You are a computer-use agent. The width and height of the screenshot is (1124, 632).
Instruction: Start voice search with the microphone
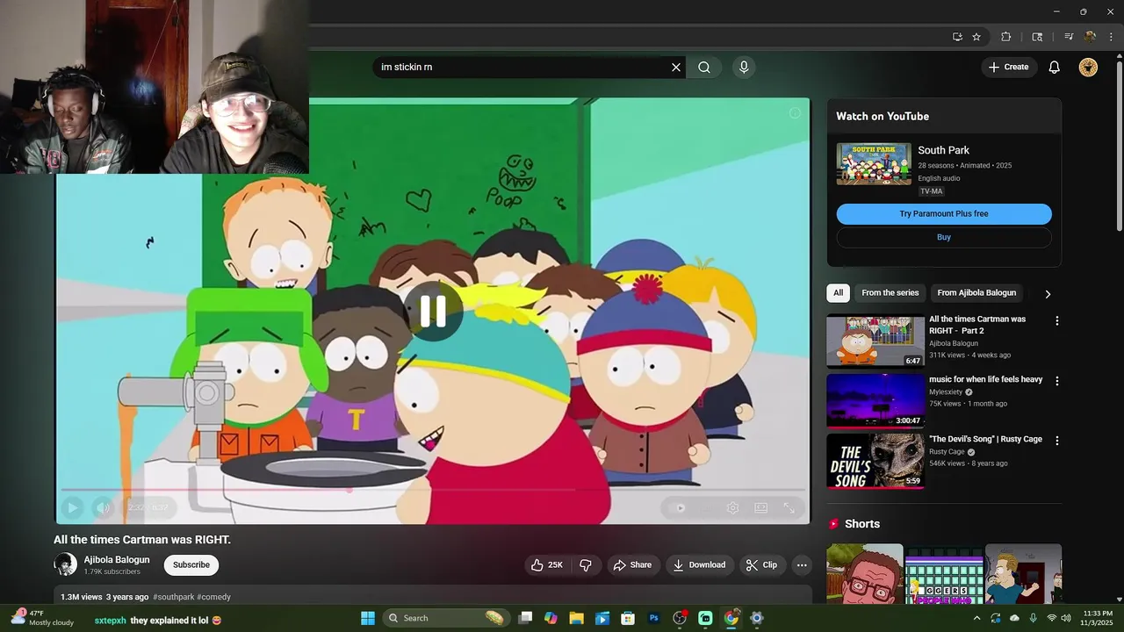pyautogui.click(x=744, y=67)
